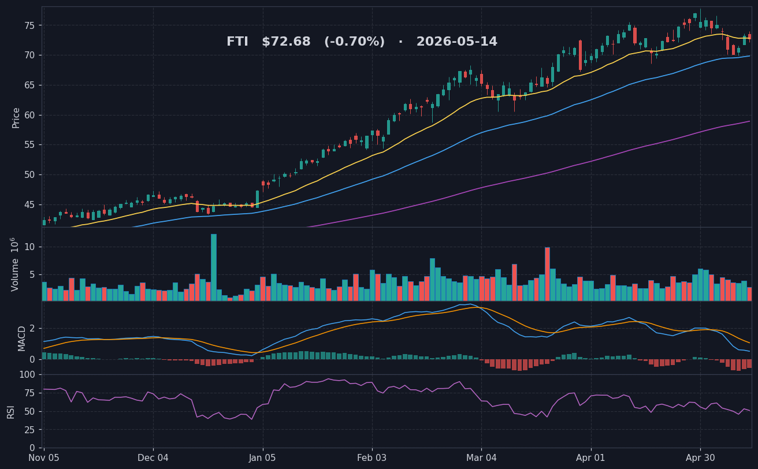This screenshot has height=469, width=758.
Task: Click the RSI panel label
Action: (11, 411)
